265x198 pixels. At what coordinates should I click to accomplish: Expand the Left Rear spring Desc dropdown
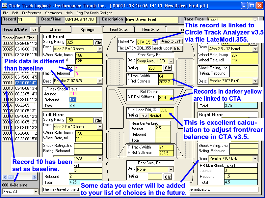100,127
